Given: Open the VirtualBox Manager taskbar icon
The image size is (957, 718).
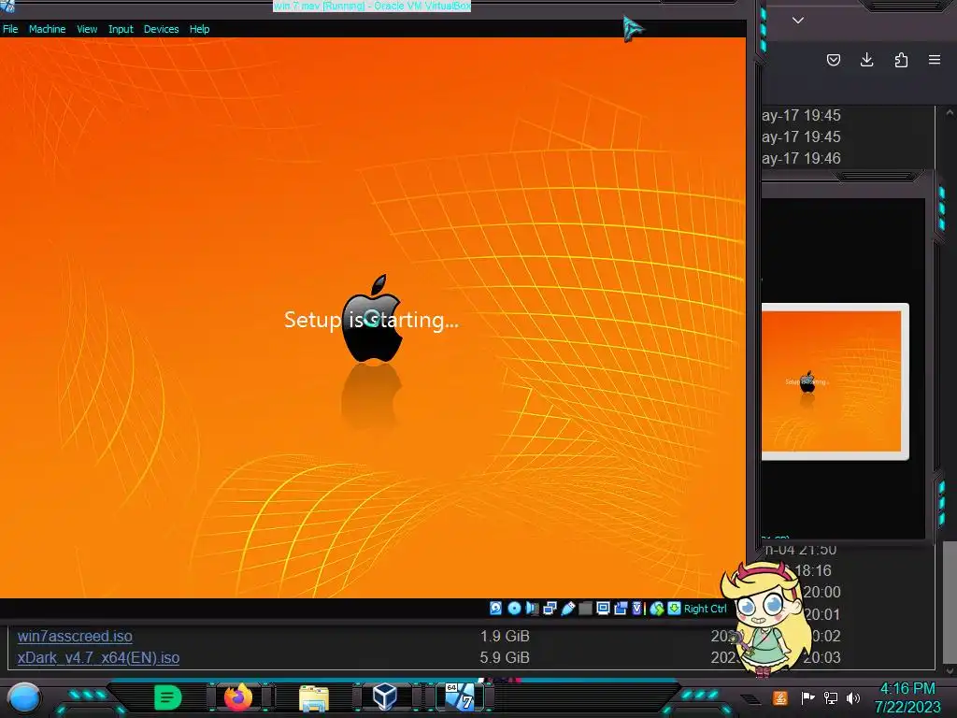Looking at the screenshot, I should tap(384, 696).
